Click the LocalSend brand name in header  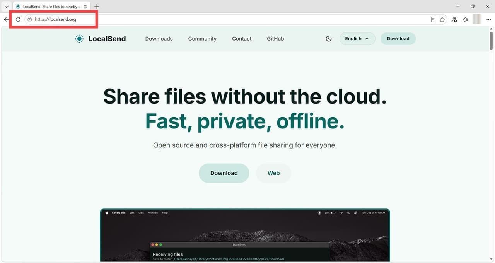[x=107, y=39]
